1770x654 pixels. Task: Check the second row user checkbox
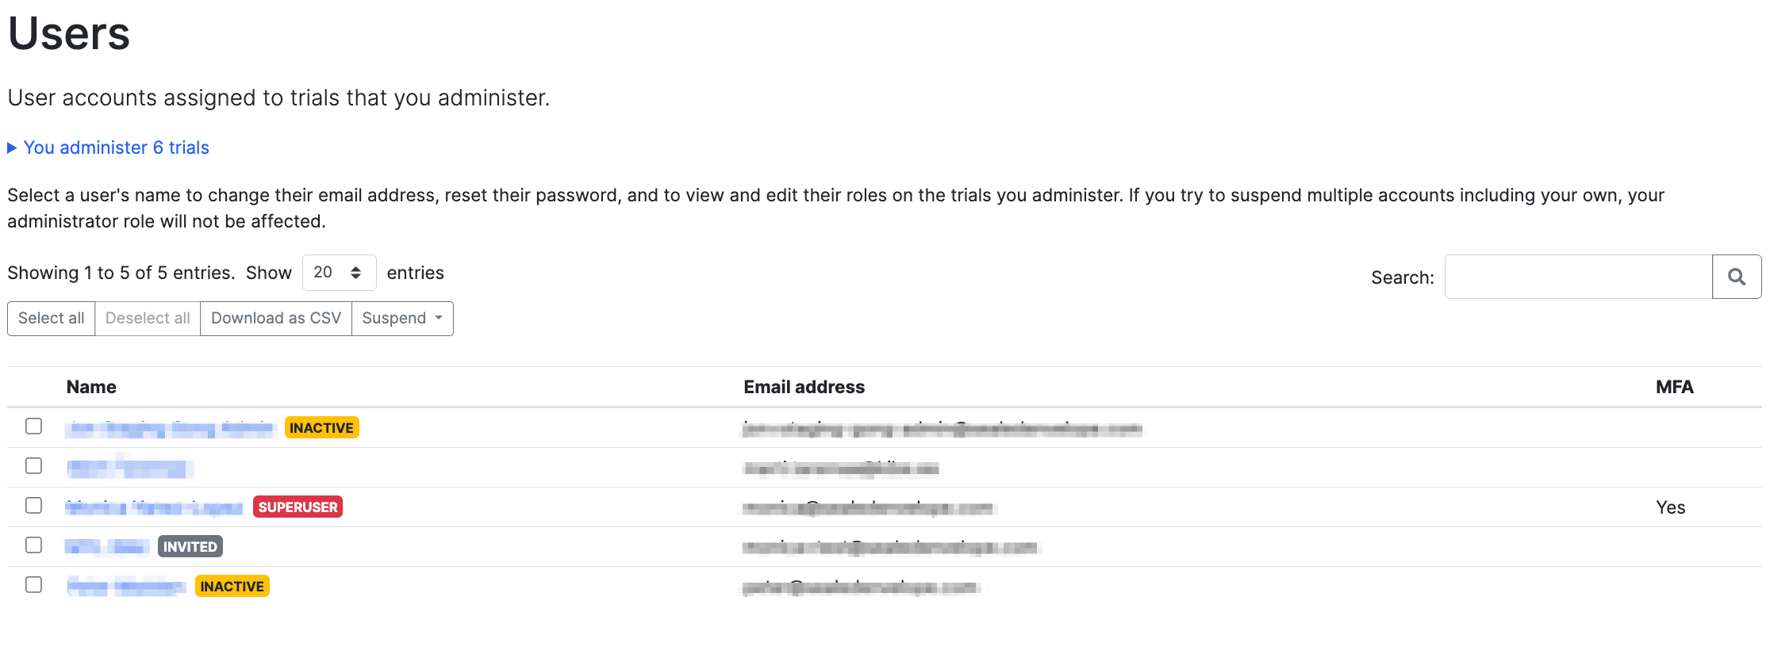tap(33, 466)
